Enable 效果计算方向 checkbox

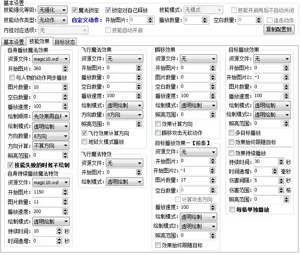(158, 124)
